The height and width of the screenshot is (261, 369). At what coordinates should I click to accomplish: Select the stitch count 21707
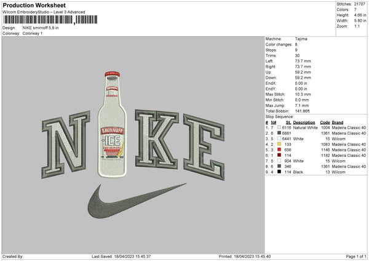[x=360, y=4]
